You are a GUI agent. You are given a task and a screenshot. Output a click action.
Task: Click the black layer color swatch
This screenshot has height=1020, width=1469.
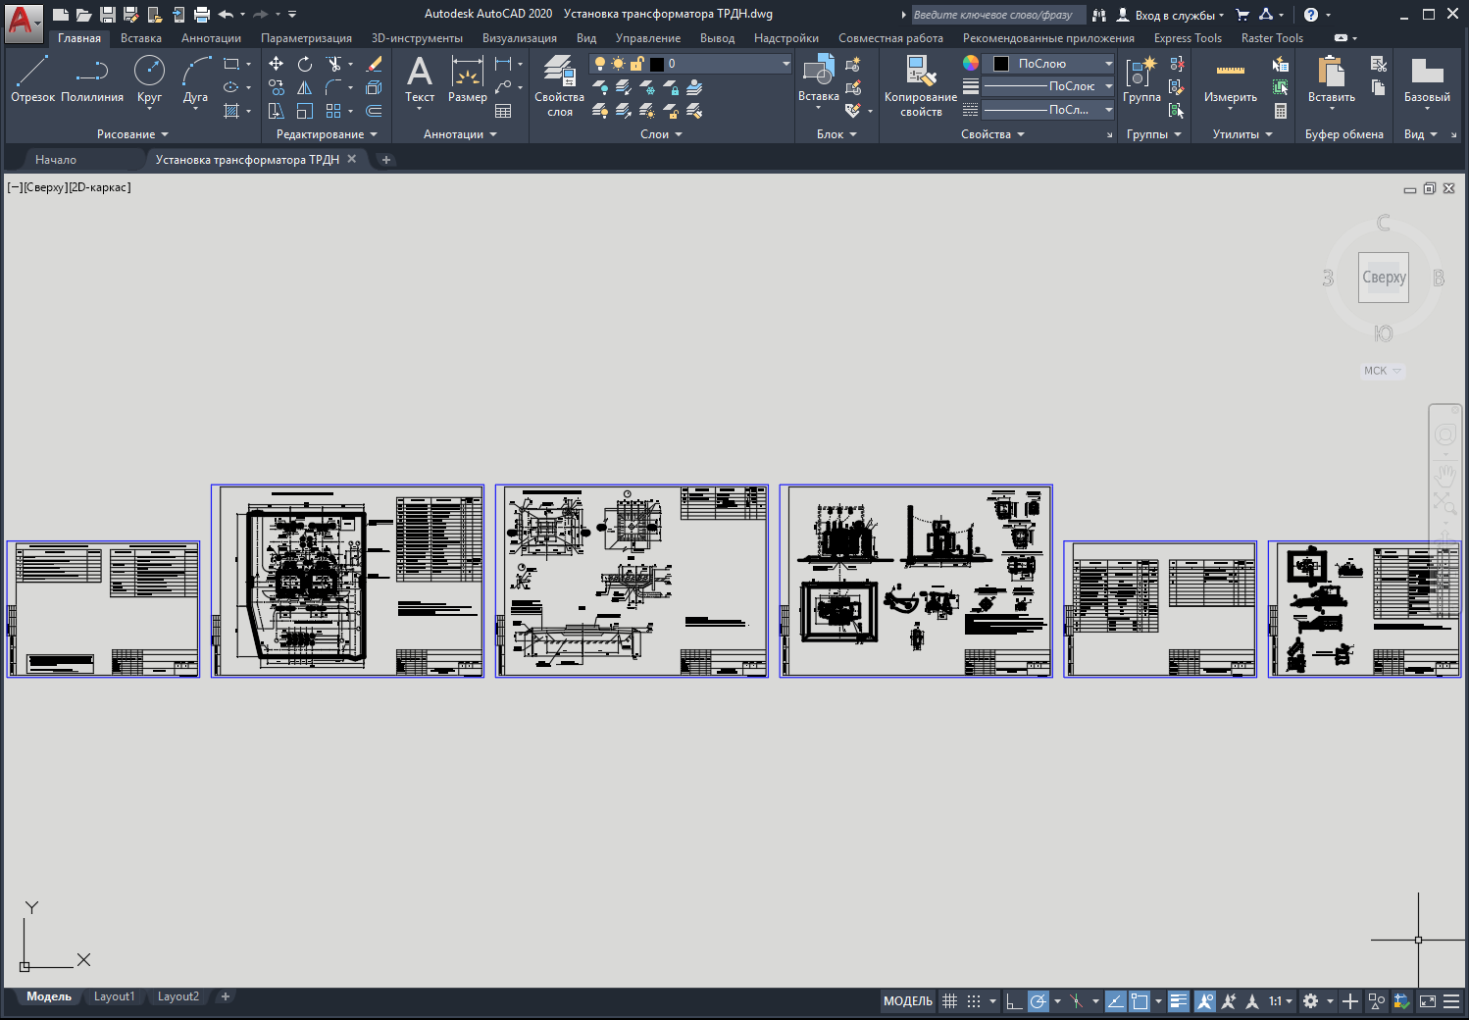tap(657, 64)
